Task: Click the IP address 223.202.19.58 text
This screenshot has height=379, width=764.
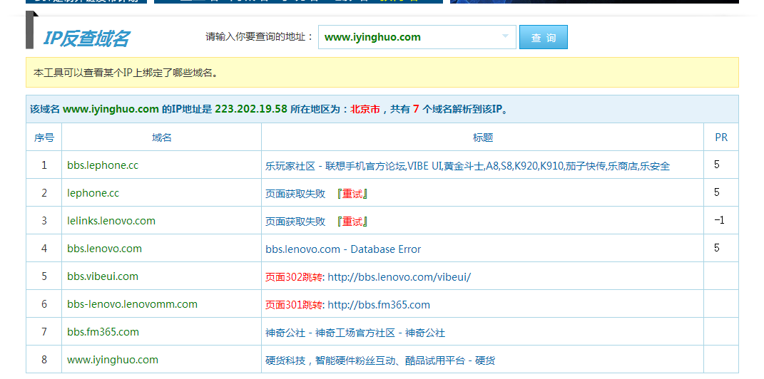Action: [251, 109]
